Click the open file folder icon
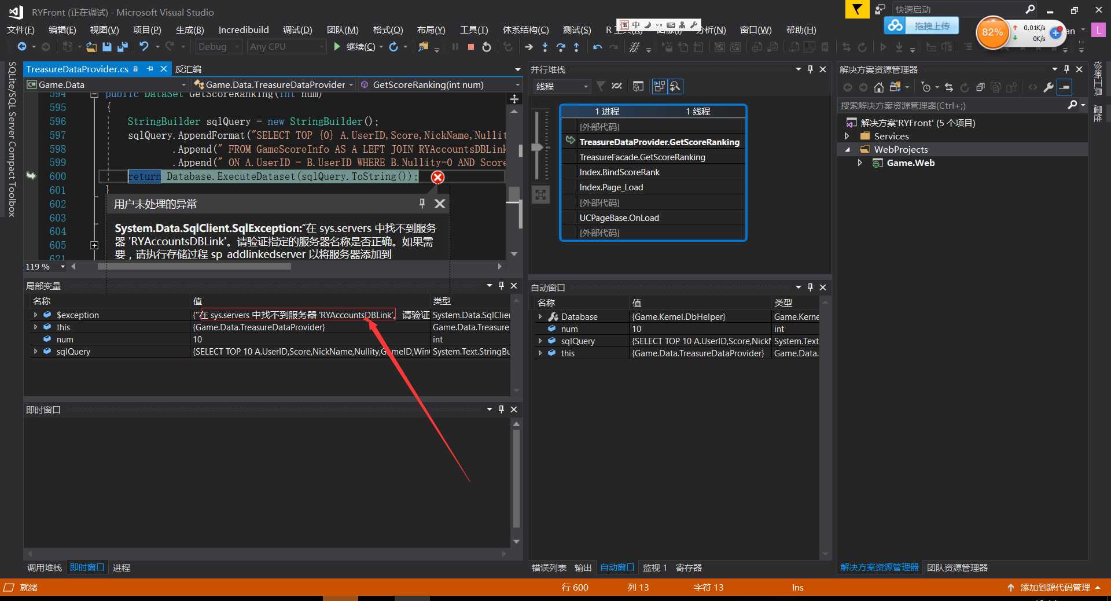Viewport: 1111px width, 601px height. click(91, 47)
